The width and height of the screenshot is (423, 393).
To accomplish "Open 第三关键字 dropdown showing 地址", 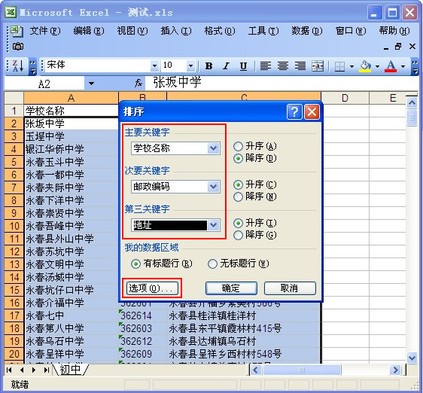I will (x=214, y=225).
